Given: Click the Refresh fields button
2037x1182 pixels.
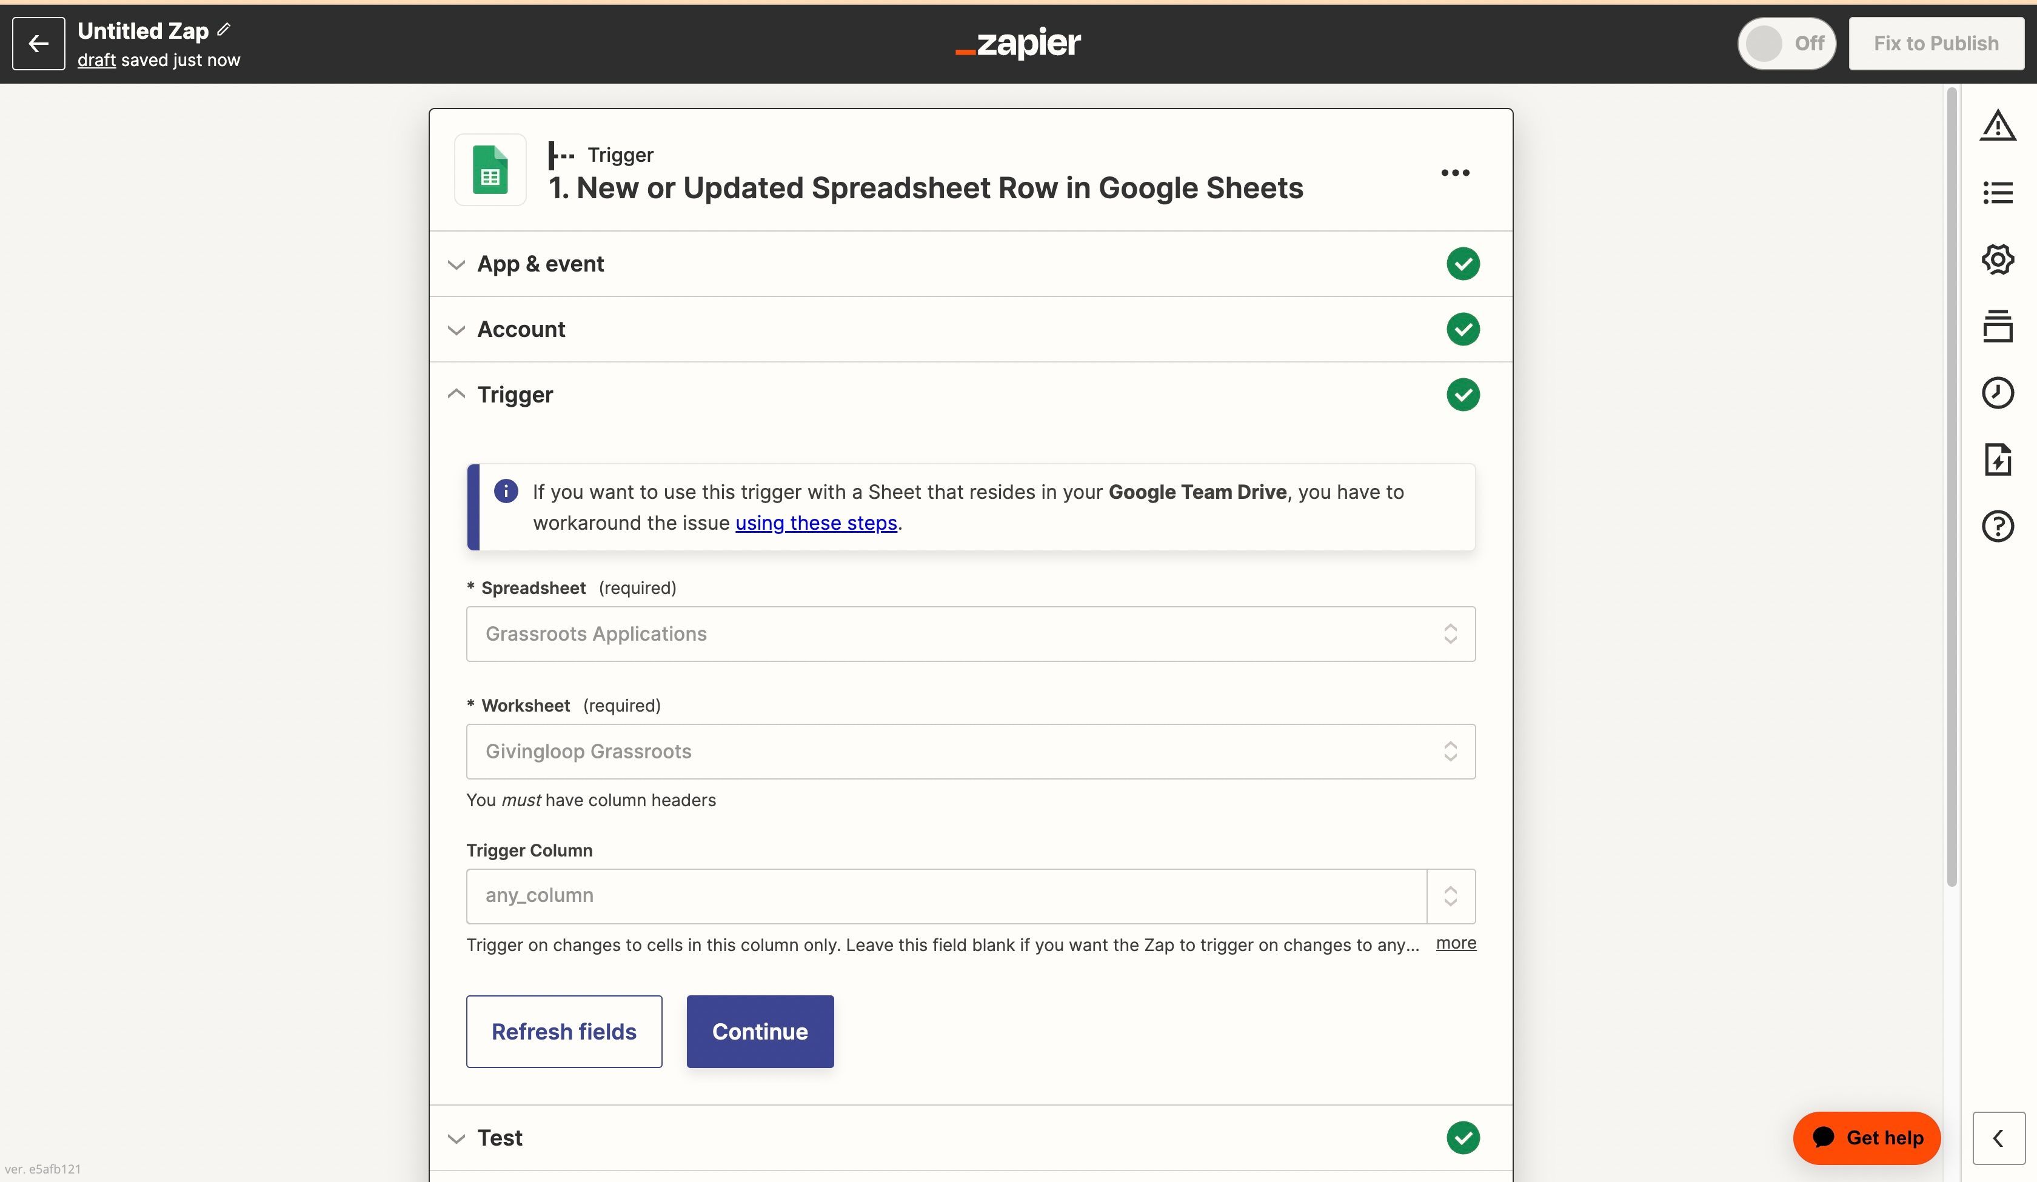Looking at the screenshot, I should 563,1032.
